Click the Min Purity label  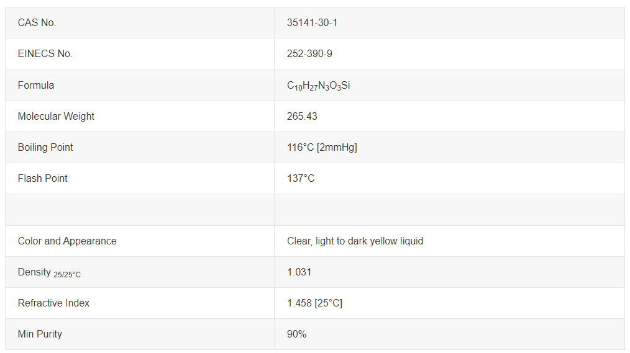[x=40, y=334]
